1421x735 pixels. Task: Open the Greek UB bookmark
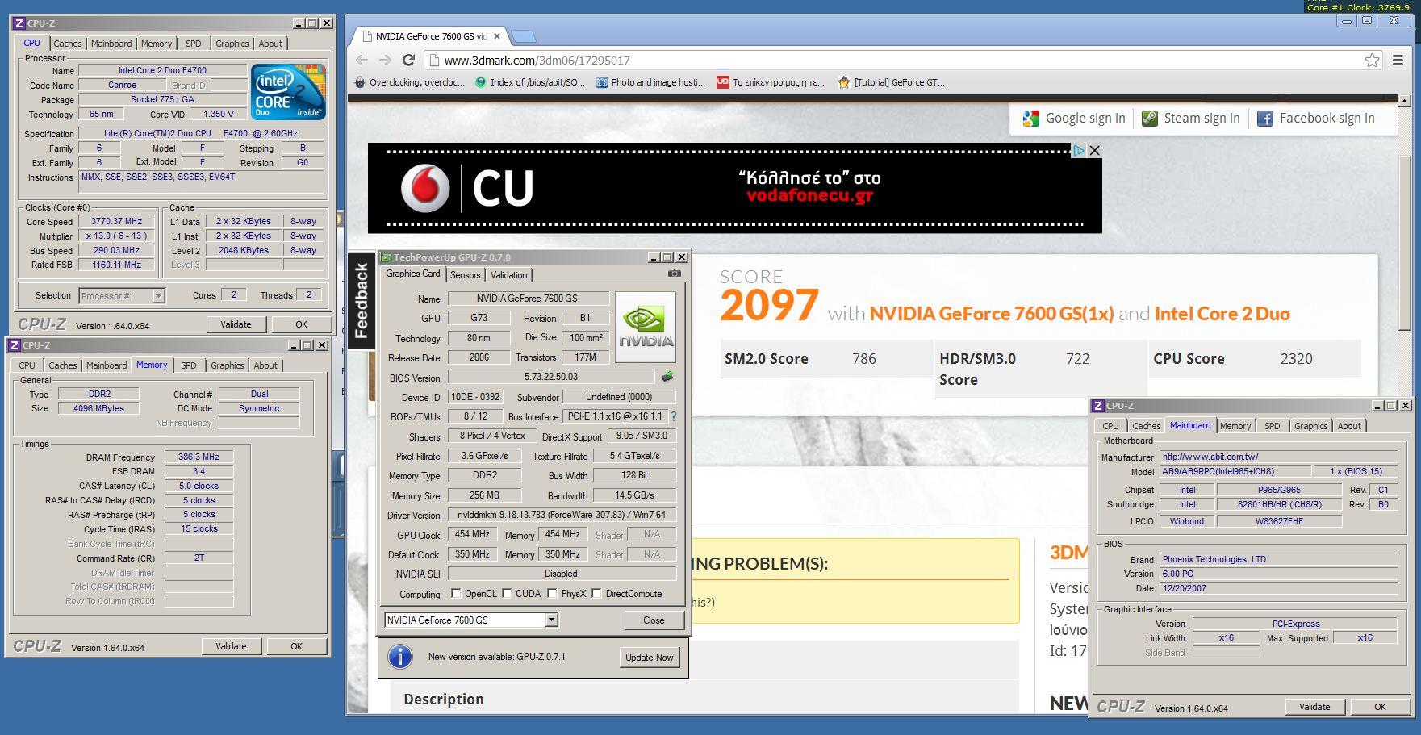point(771,82)
